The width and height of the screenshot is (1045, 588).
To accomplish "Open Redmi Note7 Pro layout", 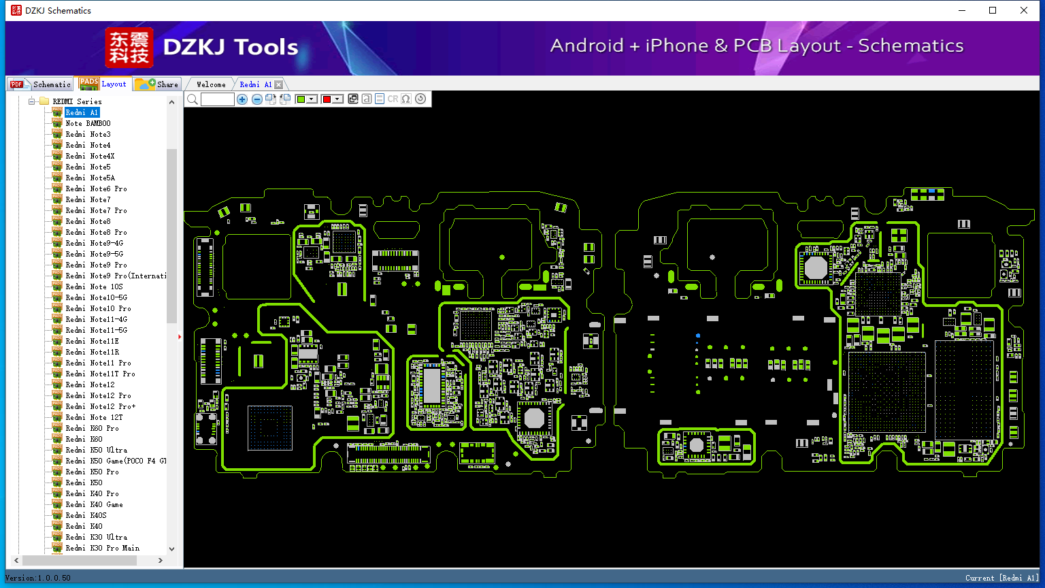I will pos(96,210).
